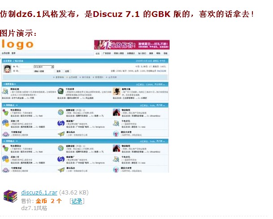Screen dimensions: 273x219
Task: Open the forum style demo screenshot image
Action: coord(85,106)
